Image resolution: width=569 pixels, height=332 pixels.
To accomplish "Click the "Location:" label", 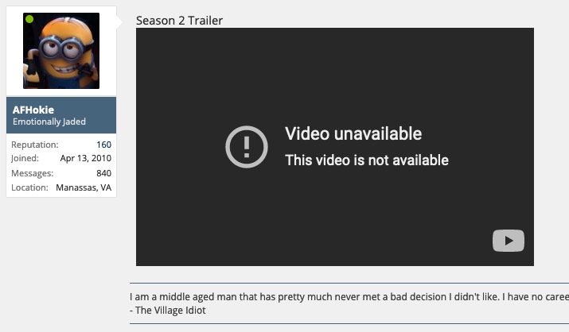I will [29, 187].
